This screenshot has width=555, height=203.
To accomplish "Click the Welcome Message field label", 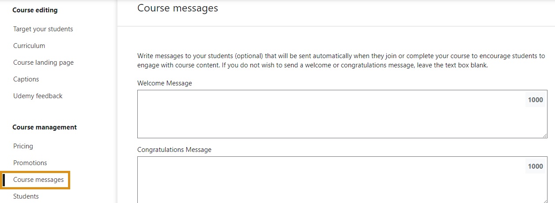I will tap(165, 83).
